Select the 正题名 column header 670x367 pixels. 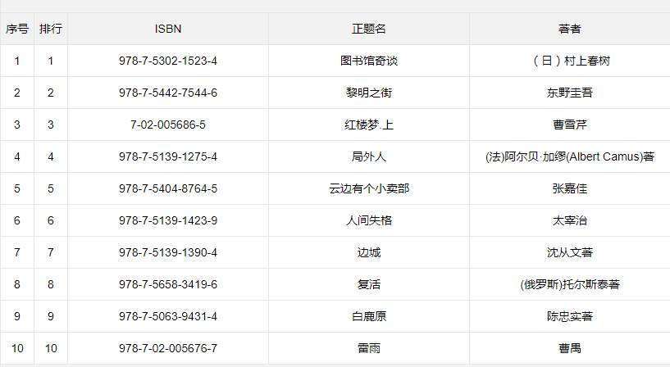pos(369,29)
